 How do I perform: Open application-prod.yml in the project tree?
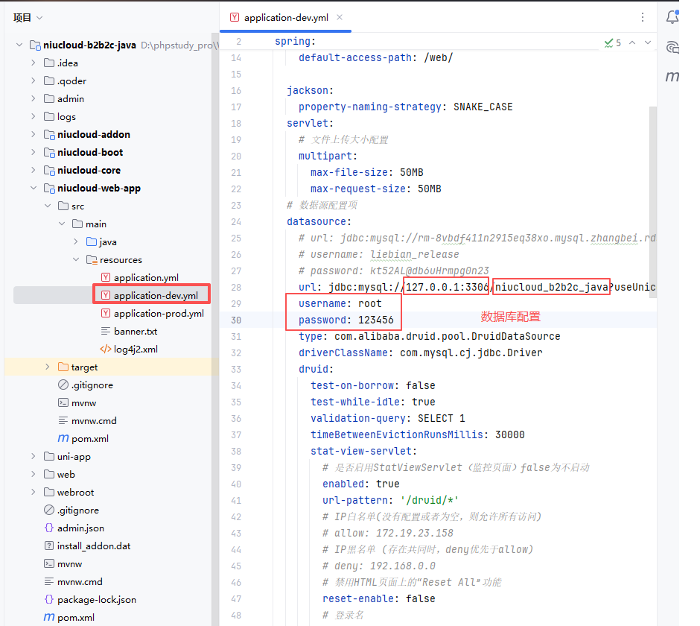(159, 313)
